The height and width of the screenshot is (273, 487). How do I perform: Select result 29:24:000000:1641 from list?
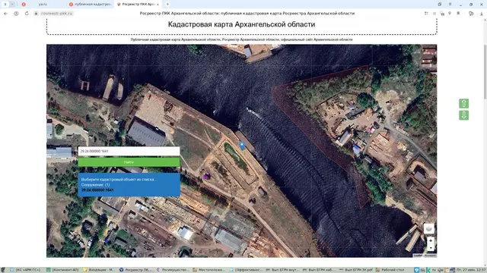pos(97,190)
